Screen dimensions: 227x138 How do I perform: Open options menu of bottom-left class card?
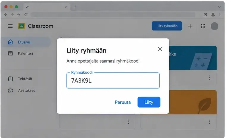(128, 122)
